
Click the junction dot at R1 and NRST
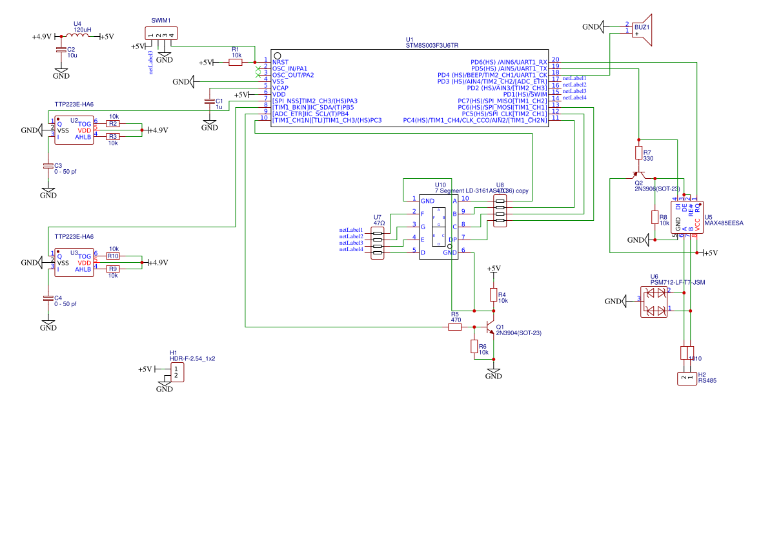(255, 62)
